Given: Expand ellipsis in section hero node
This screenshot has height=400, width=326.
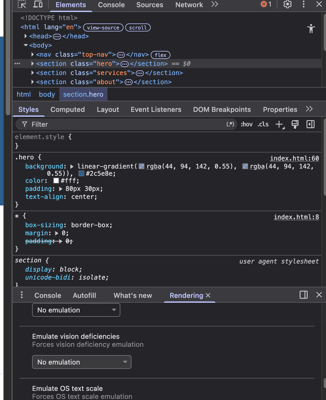Looking at the screenshot, I should pos(125,64).
